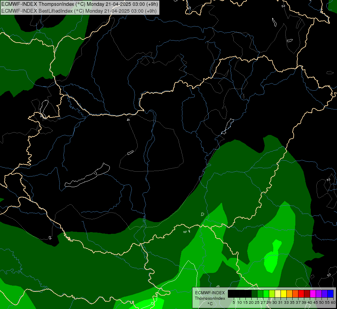The width and height of the screenshot is (337, 309).
Task: Click the ThompsonIndex title line at top
Action: [x=80, y=4]
